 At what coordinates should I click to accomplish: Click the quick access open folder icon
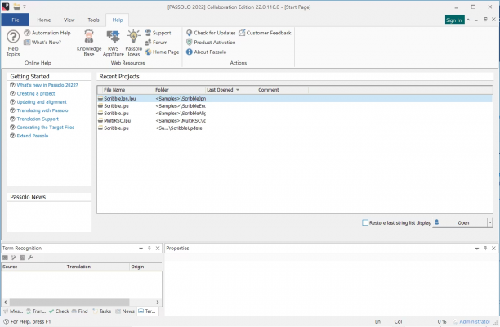[16, 7]
